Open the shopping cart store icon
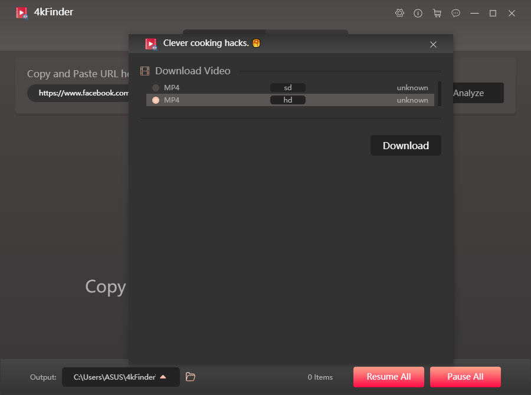531x395 pixels. point(437,12)
